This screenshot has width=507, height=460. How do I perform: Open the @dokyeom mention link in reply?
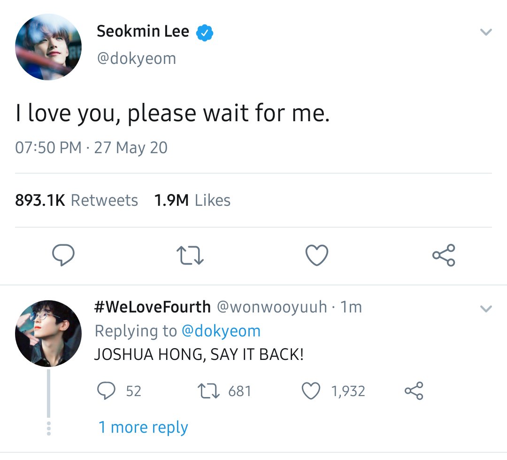[x=221, y=331]
